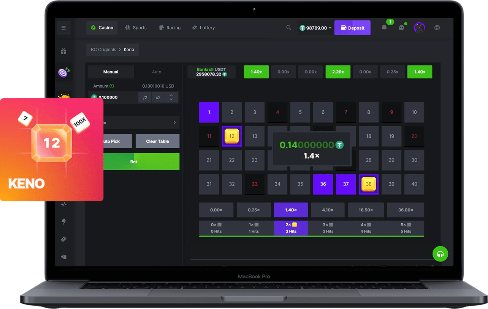Expand the balance currency dropdown 98769.00
488x309 pixels.
click(315, 28)
